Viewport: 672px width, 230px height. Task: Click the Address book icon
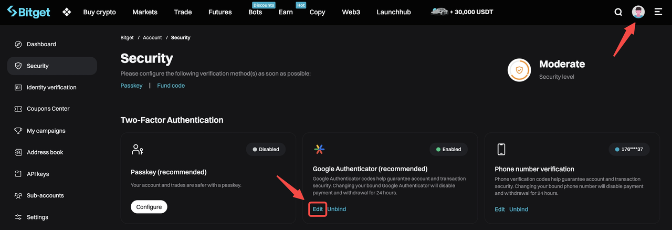coord(18,152)
